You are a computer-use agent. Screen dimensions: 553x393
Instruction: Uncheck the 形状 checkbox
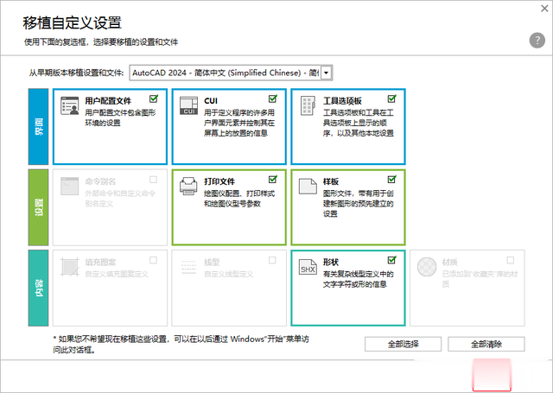391,260
